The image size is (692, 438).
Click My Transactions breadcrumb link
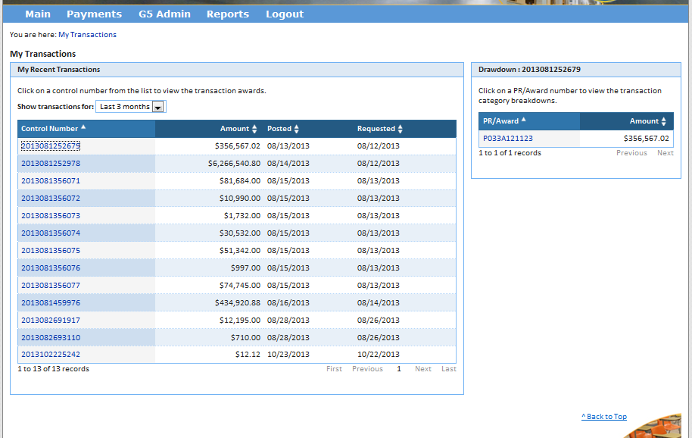[x=87, y=35]
